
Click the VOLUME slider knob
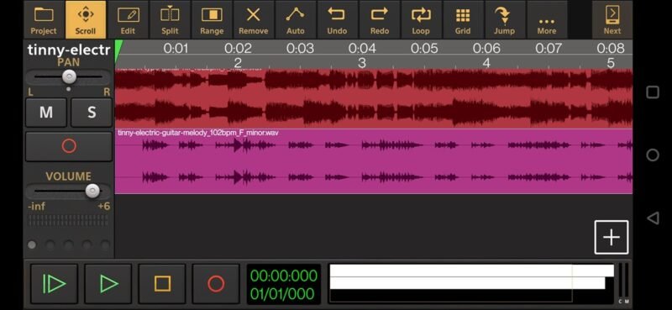92,191
